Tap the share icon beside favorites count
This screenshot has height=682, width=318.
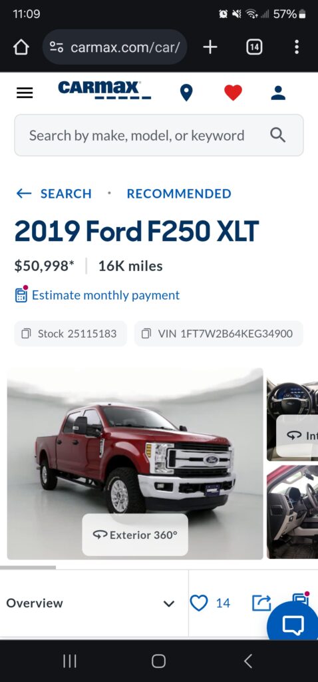[x=261, y=603]
